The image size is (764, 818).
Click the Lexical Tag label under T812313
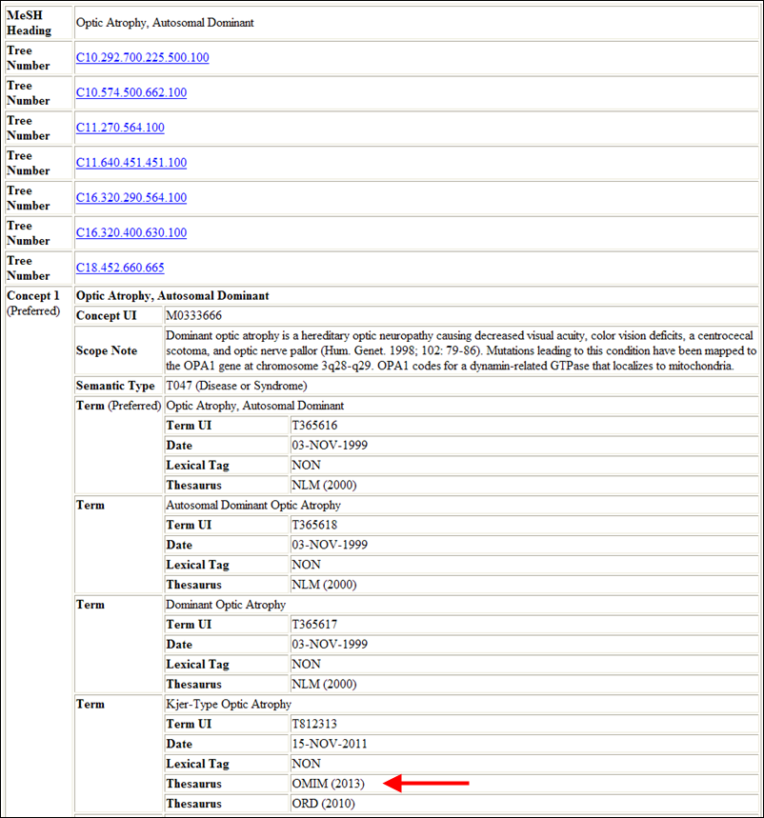pyautogui.click(x=198, y=764)
